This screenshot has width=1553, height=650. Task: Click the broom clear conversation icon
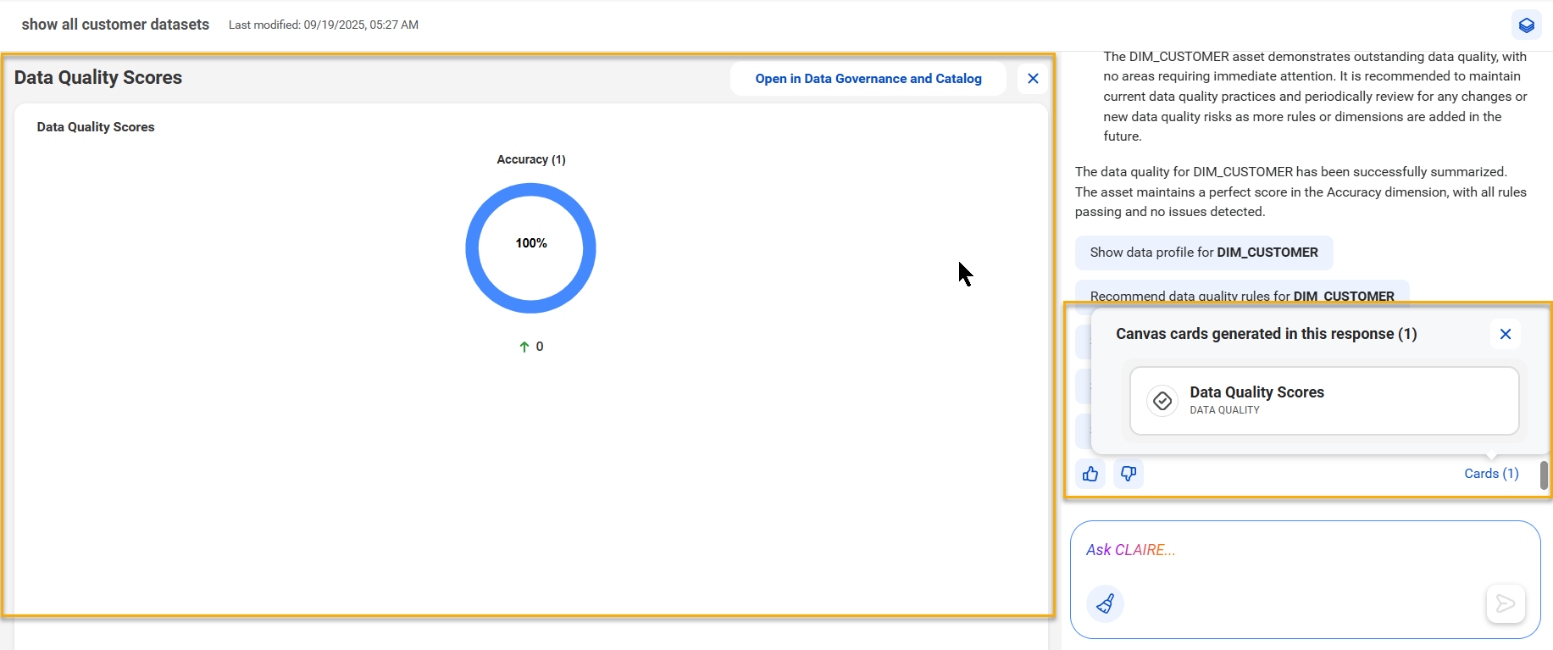(x=1105, y=603)
